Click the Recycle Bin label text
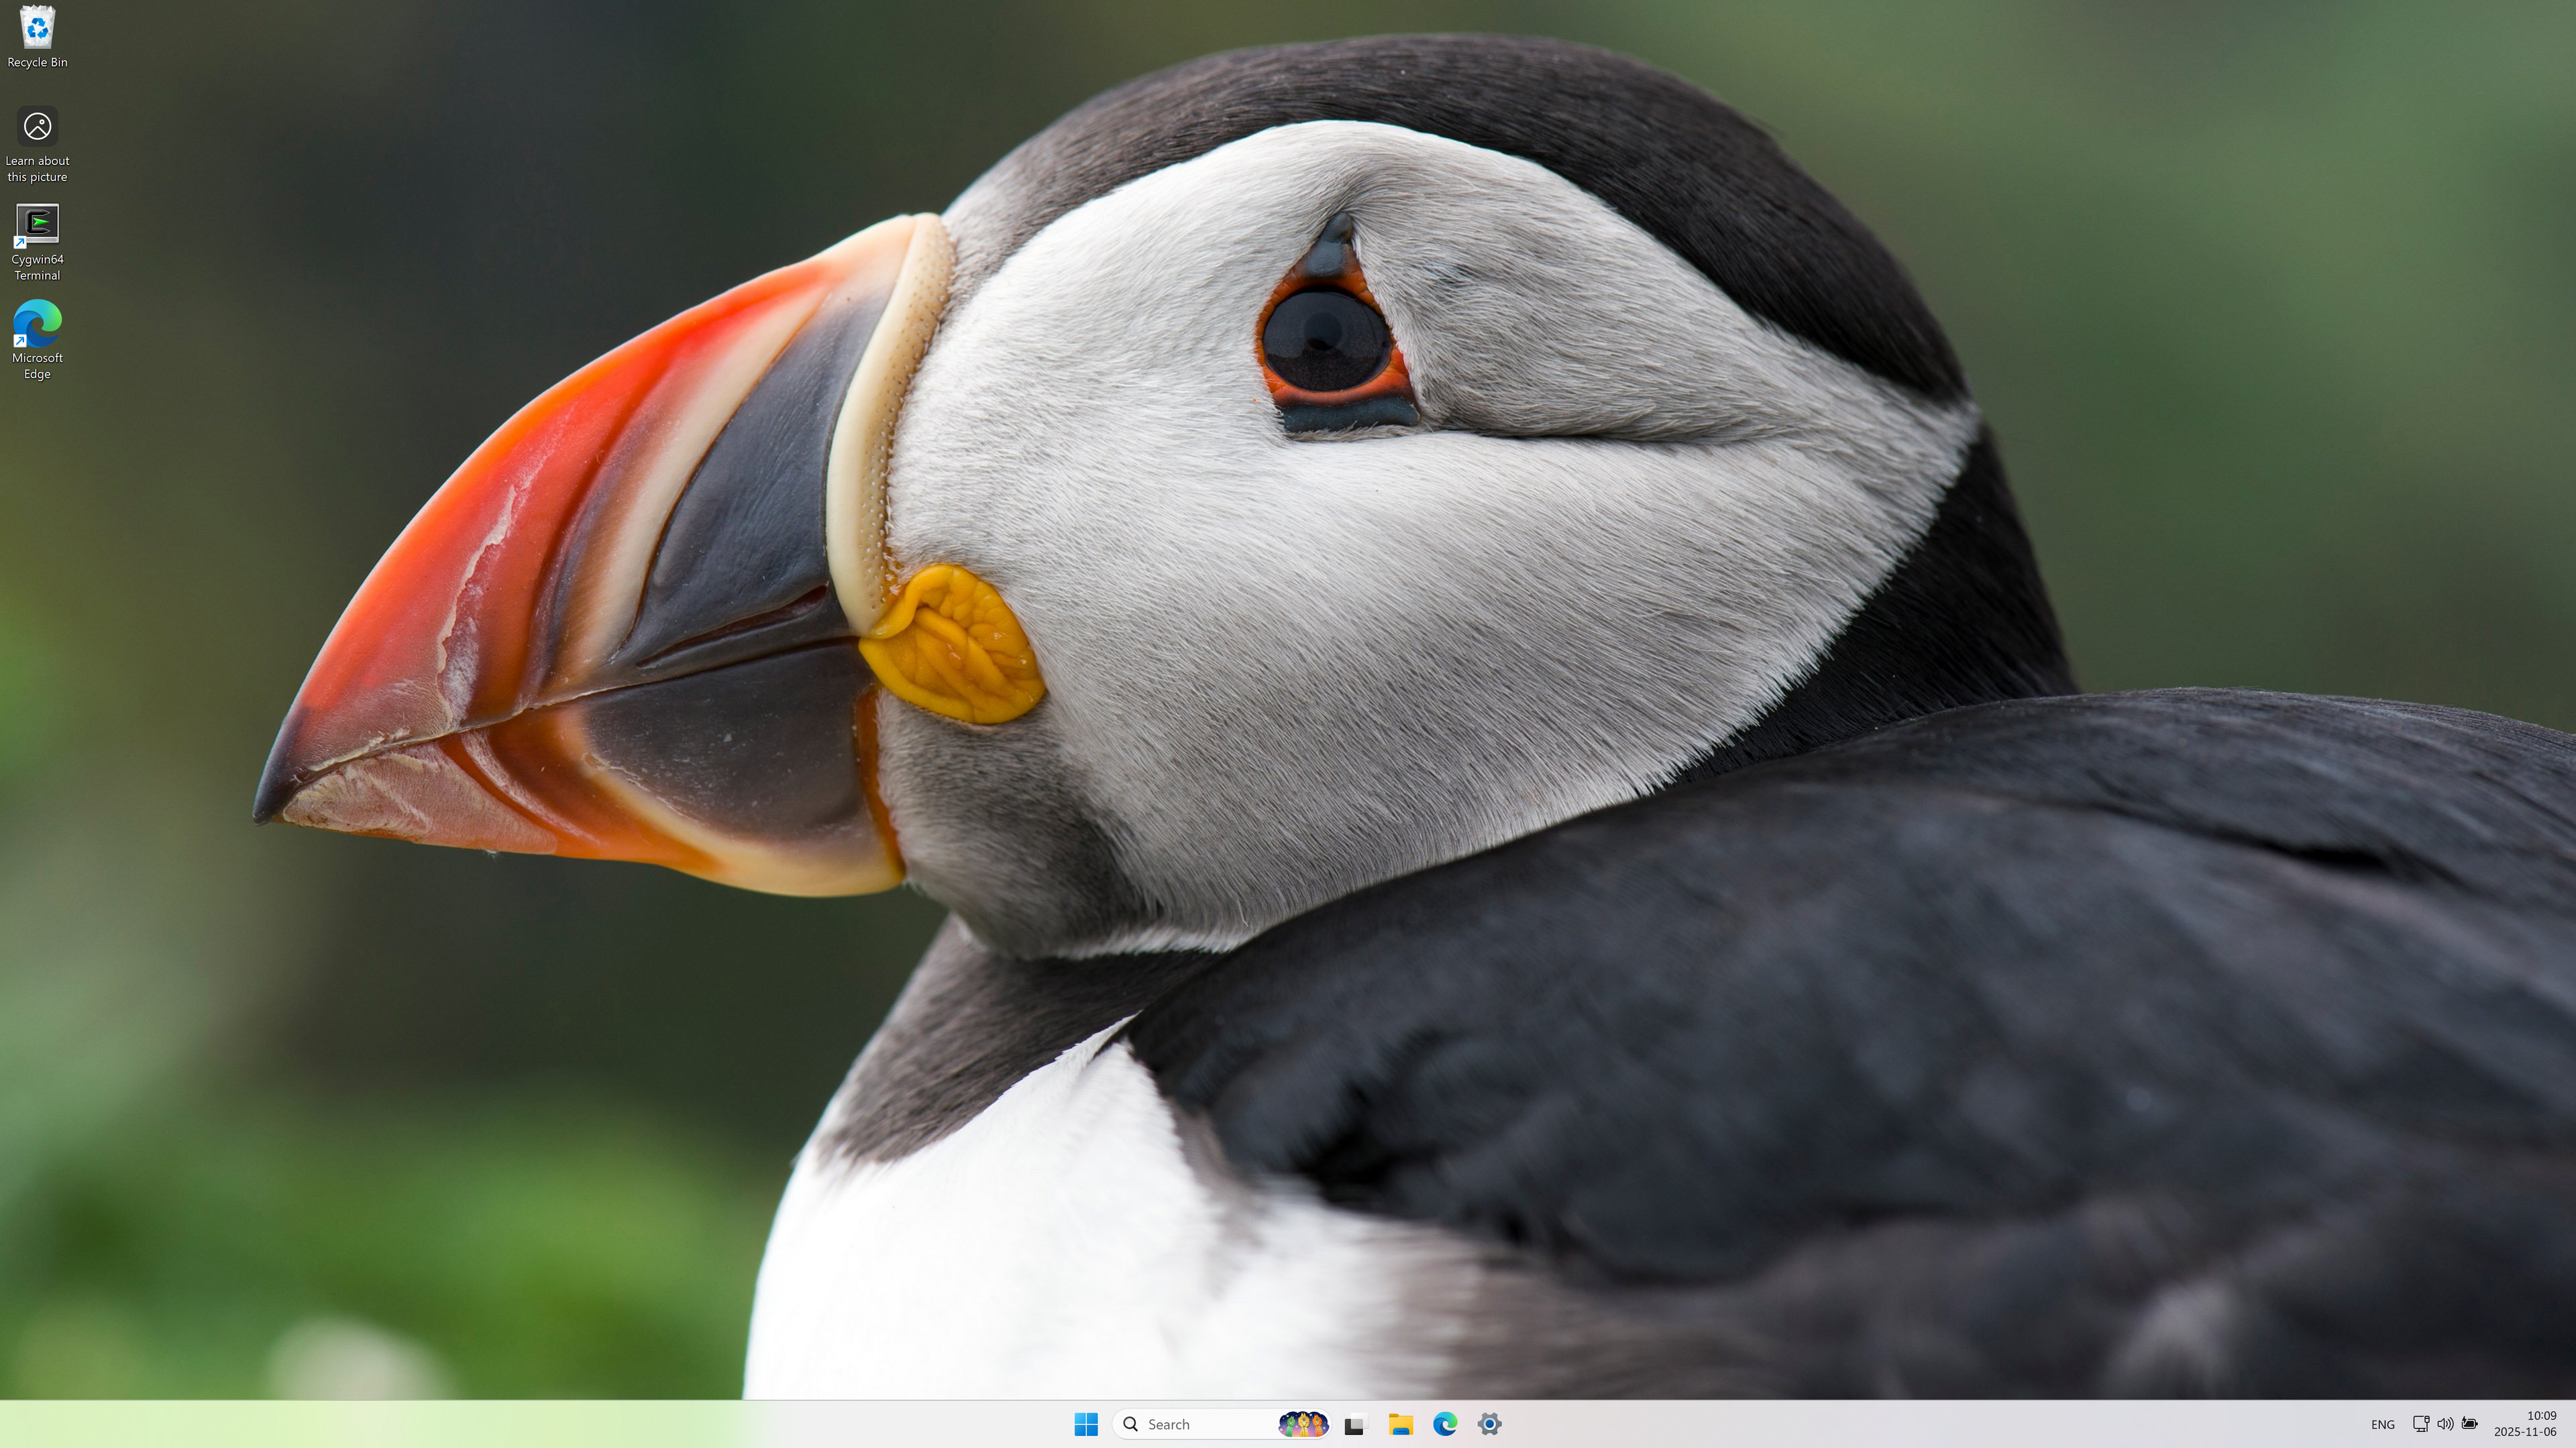This screenshot has height=1448, width=2576. point(37,62)
